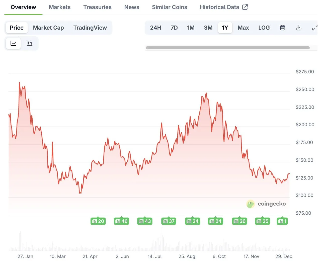Expand chart to fullscreen
This screenshot has width=321, height=262.
click(x=314, y=28)
